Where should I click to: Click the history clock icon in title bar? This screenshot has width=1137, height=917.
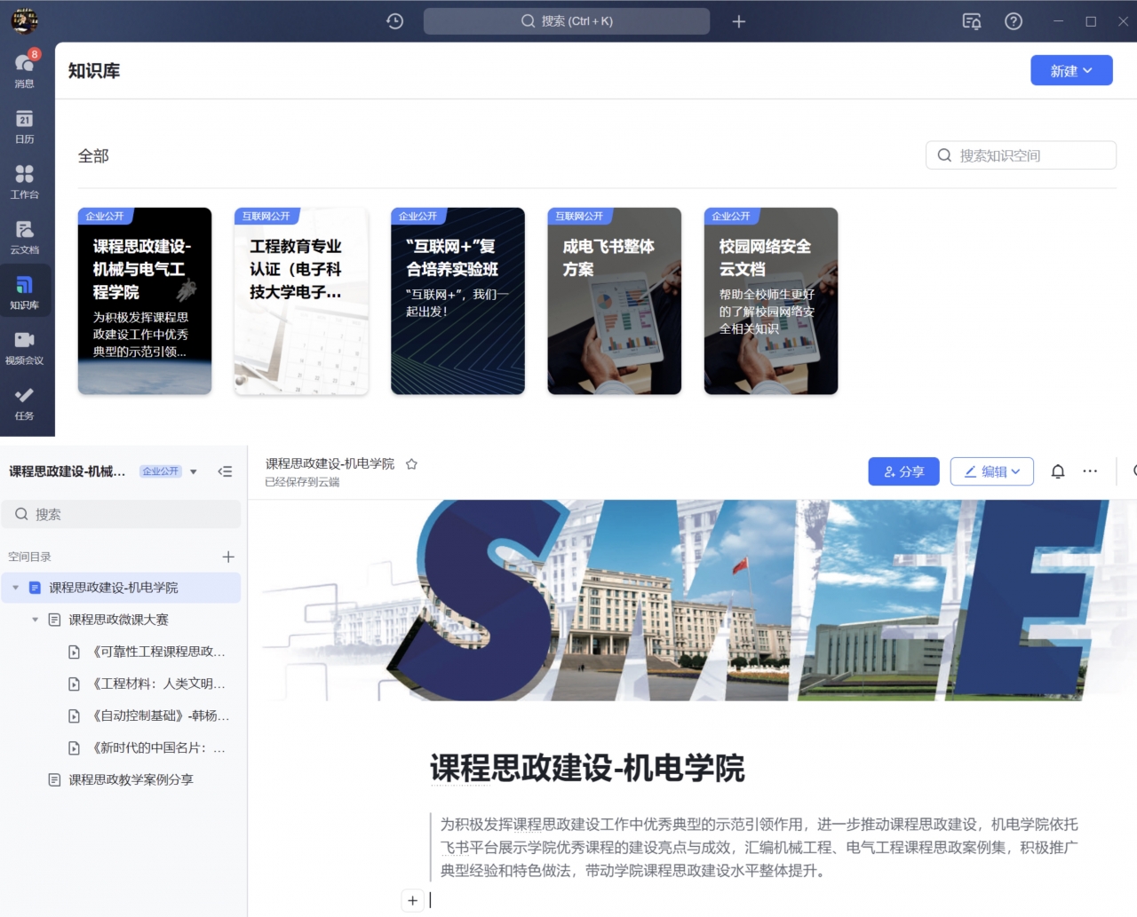pos(395,21)
